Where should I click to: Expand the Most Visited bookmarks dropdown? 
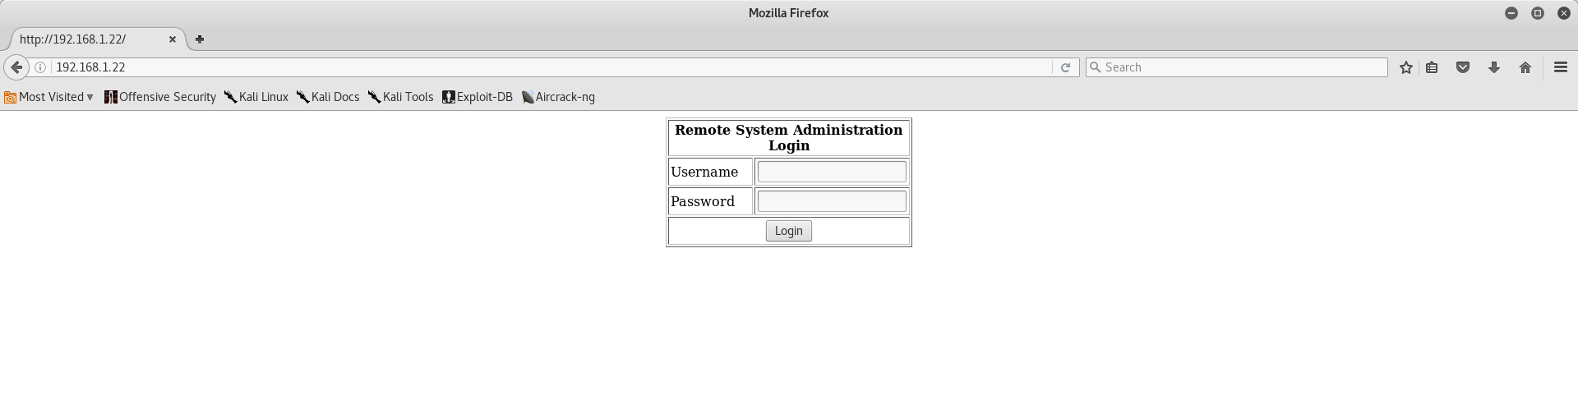coord(48,97)
